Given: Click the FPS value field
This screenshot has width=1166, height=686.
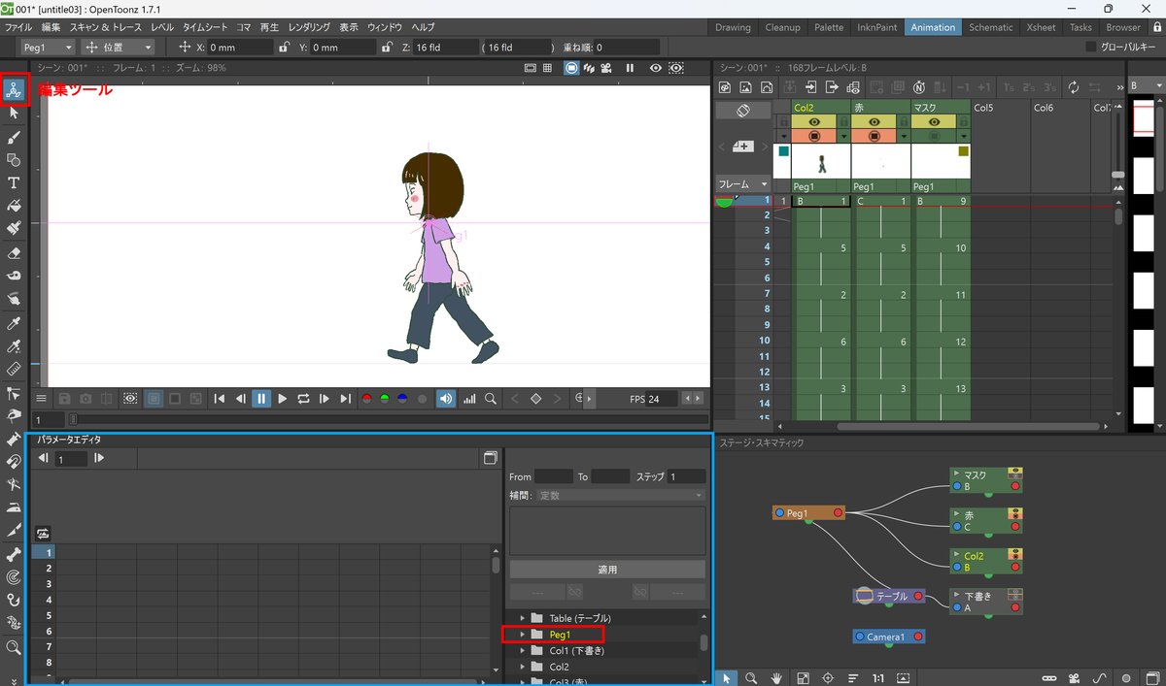Looking at the screenshot, I should click(662, 398).
